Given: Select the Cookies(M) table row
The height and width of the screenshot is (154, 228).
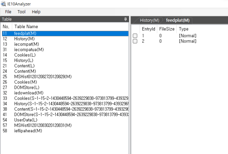Looking at the screenshot, I should pyautogui.click(x=65, y=82).
